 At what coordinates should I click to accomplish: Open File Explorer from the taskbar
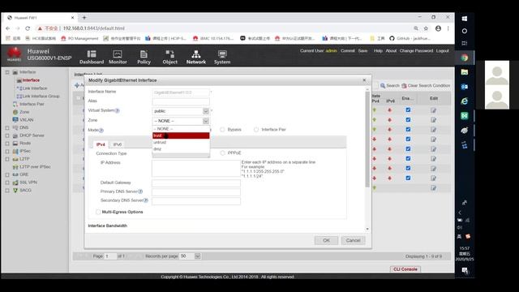pyautogui.click(x=465, y=72)
